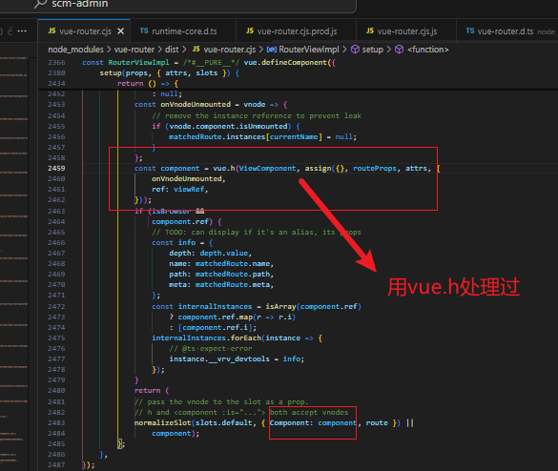The height and width of the screenshot is (471, 558).
Task: Click TS icon on vue-router.d.ts tab
Action: coord(469,31)
